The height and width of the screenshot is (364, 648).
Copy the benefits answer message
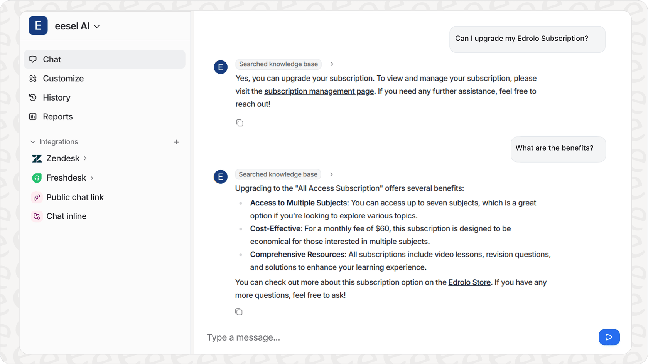point(239,311)
